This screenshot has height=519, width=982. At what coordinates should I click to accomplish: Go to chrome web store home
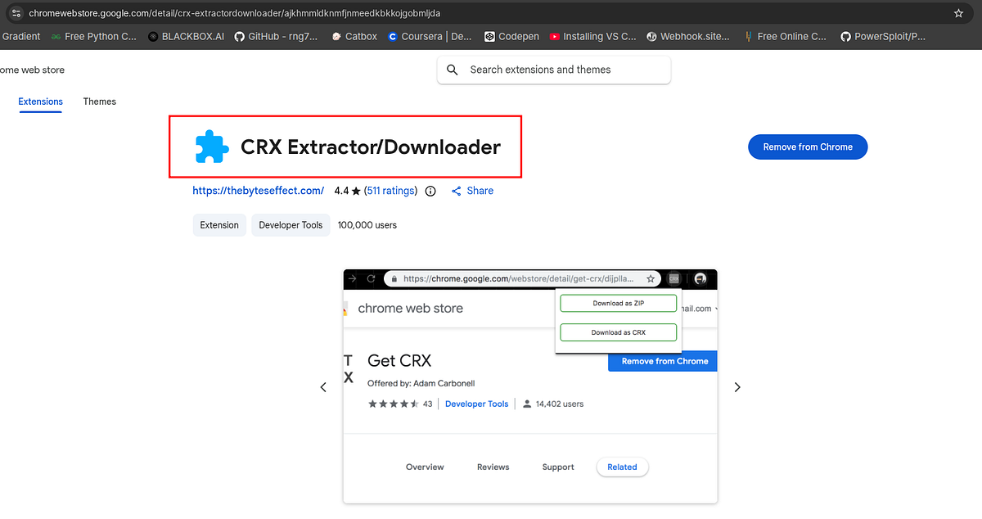click(x=32, y=70)
